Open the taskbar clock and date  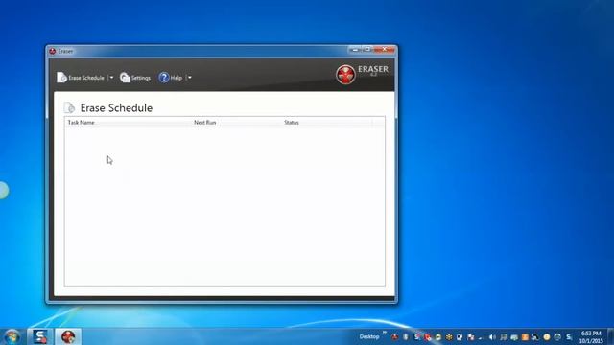click(591, 336)
